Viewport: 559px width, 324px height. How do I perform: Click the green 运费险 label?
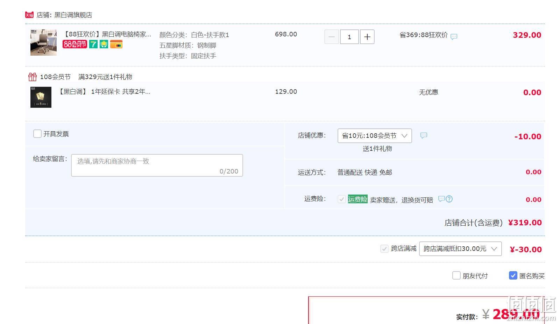[x=358, y=199]
